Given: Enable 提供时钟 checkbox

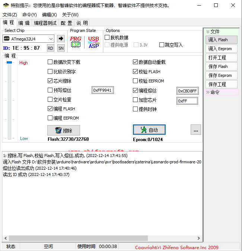Looking at the screenshot, I should tap(135, 109).
